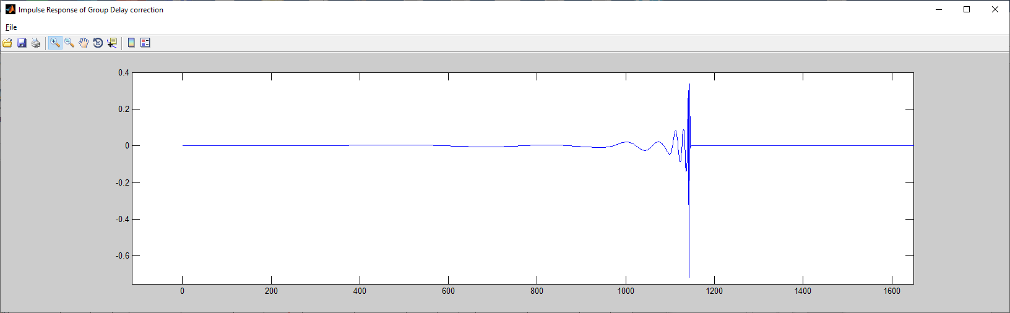Image resolution: width=1010 pixels, height=313 pixels.
Task: Toggle the Zoom In magnifier tool
Action: point(55,43)
